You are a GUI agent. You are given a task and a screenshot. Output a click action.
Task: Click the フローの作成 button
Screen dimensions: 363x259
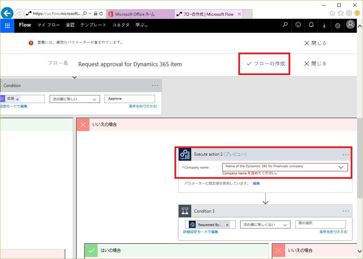(x=266, y=63)
